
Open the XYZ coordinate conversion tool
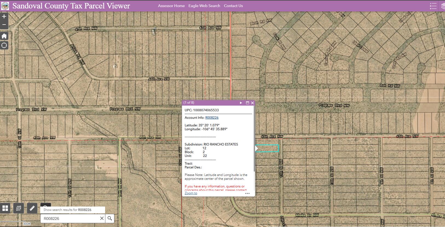[19, 208]
